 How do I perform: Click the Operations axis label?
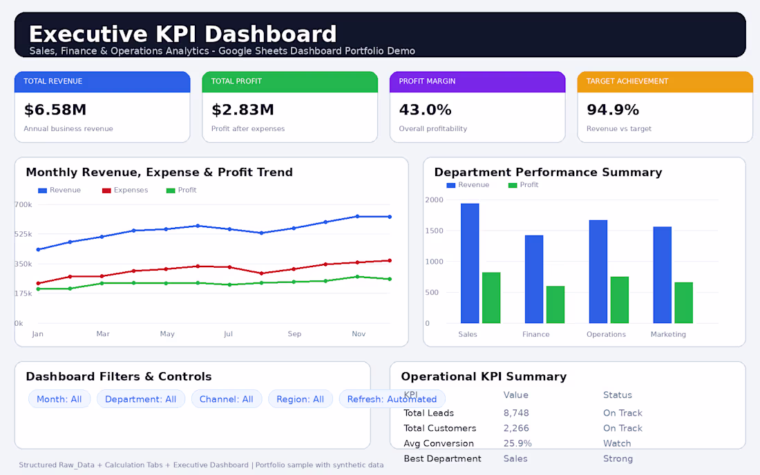[606, 334]
